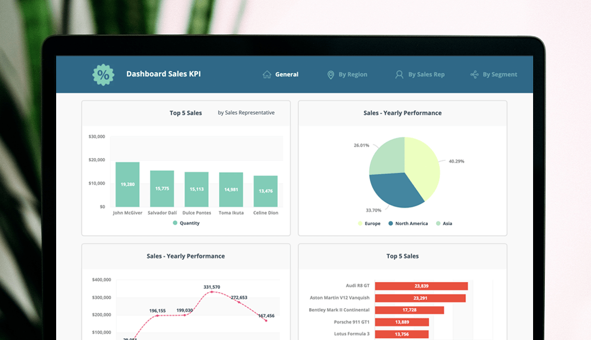591x340 pixels.
Task: Click the 331,570 peak point on line chart
Action: pos(212,292)
